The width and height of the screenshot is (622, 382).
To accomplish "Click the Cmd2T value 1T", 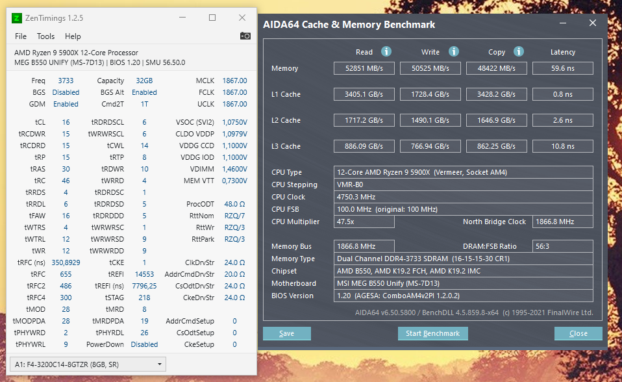I will click(144, 104).
